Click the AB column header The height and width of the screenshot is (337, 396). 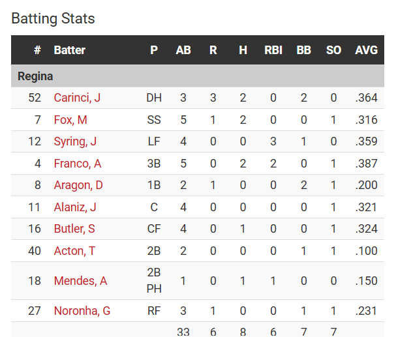tap(183, 50)
